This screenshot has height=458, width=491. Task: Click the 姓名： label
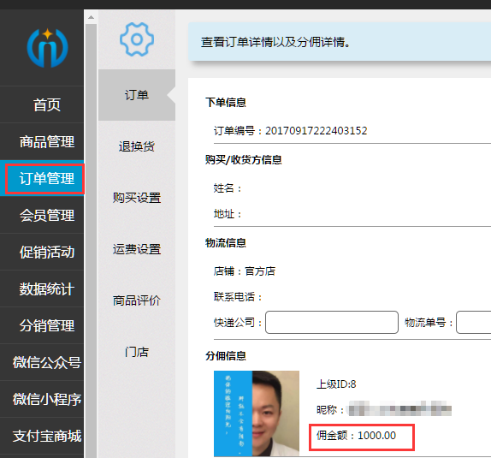pos(228,188)
